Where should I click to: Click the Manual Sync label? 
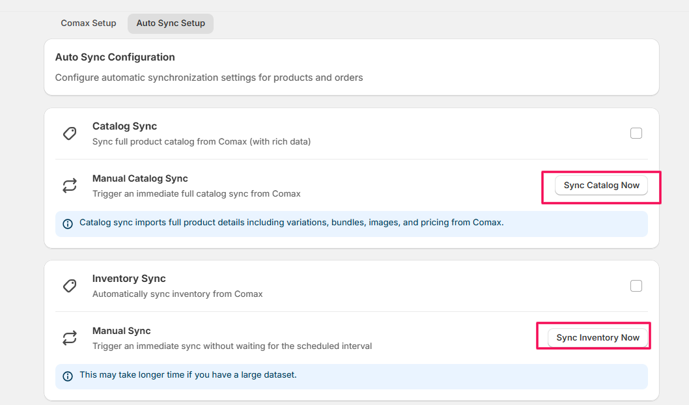[121, 331]
